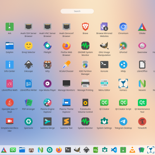
Task: Open Qt Creator from the app grid
Action: tap(104, 103)
